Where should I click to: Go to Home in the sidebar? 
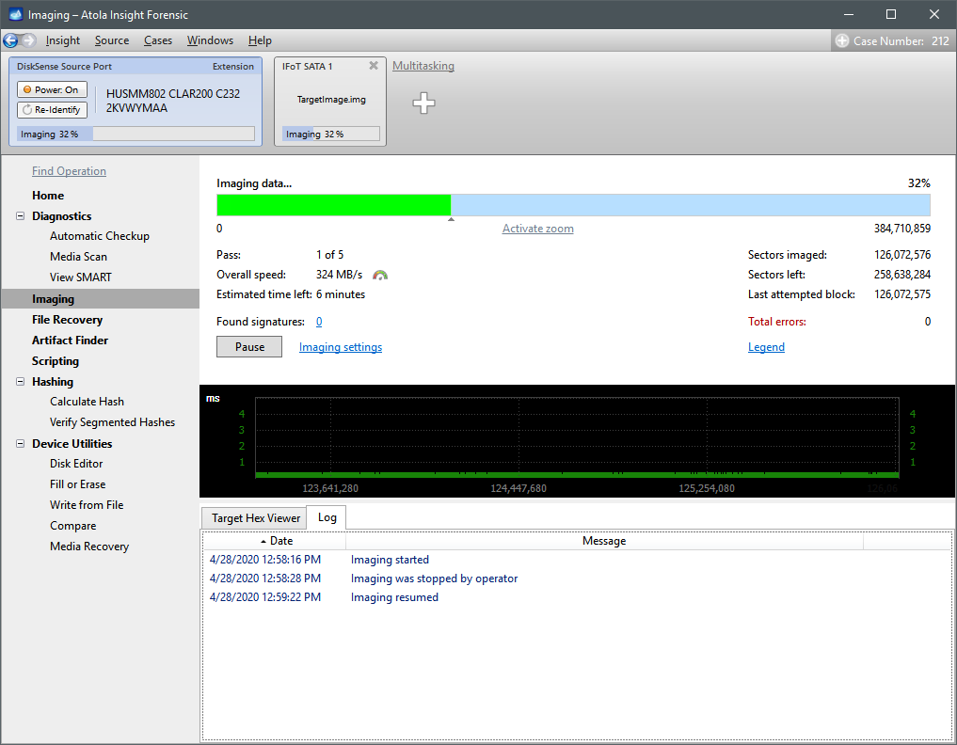point(48,196)
